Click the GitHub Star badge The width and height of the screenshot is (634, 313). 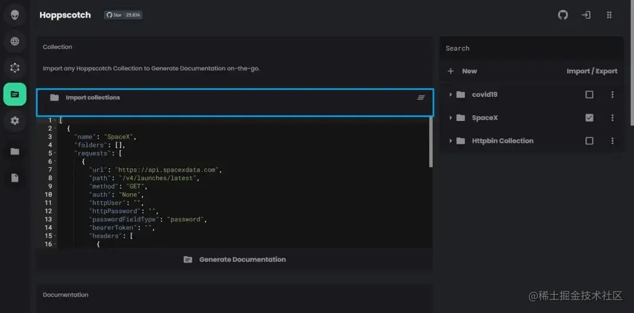[123, 15]
